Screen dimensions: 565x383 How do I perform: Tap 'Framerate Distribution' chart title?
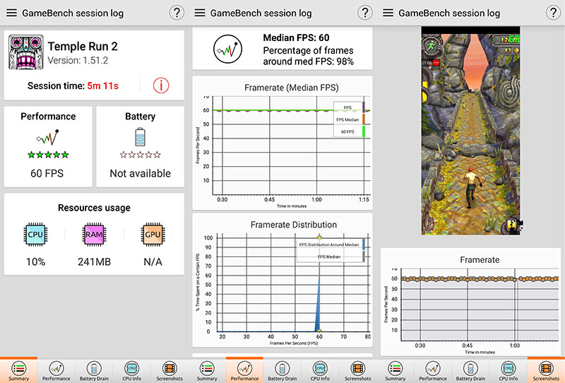[294, 225]
